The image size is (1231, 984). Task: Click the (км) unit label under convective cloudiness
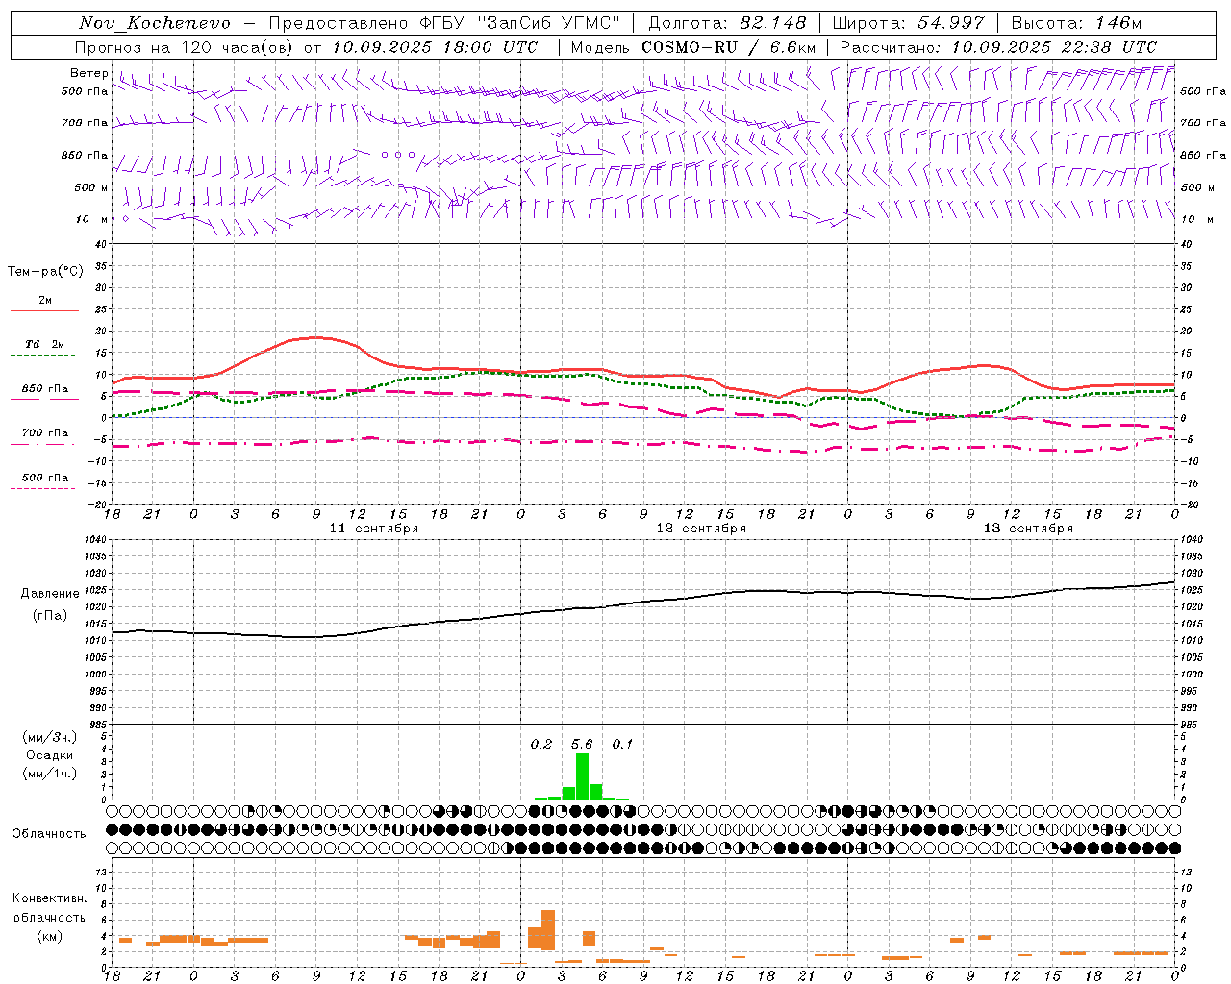point(49,936)
